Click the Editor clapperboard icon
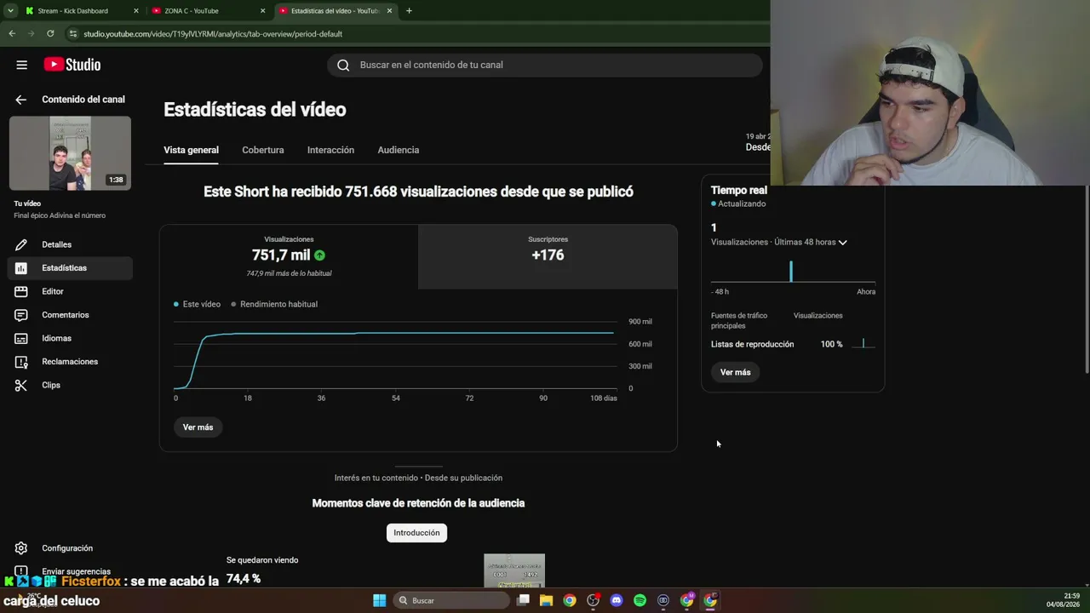1090x613 pixels. coord(21,291)
